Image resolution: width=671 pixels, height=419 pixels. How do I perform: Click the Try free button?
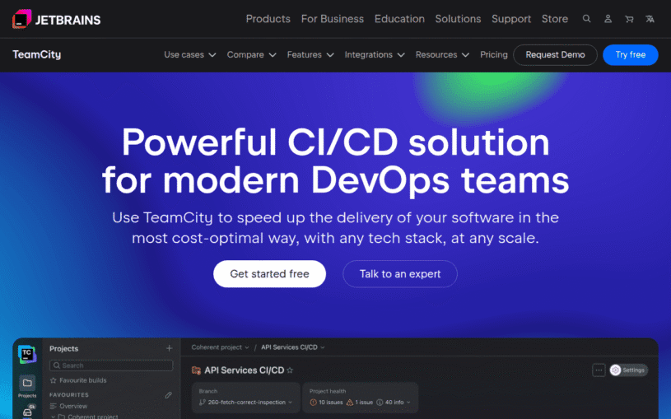[631, 55]
